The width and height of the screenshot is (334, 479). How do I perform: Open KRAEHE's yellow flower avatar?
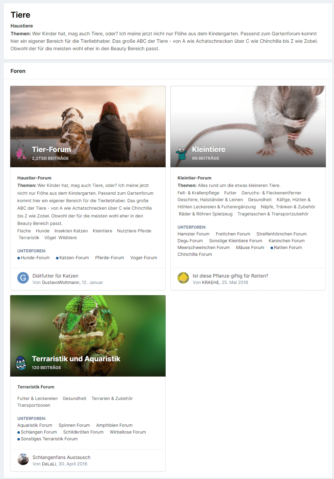[183, 278]
